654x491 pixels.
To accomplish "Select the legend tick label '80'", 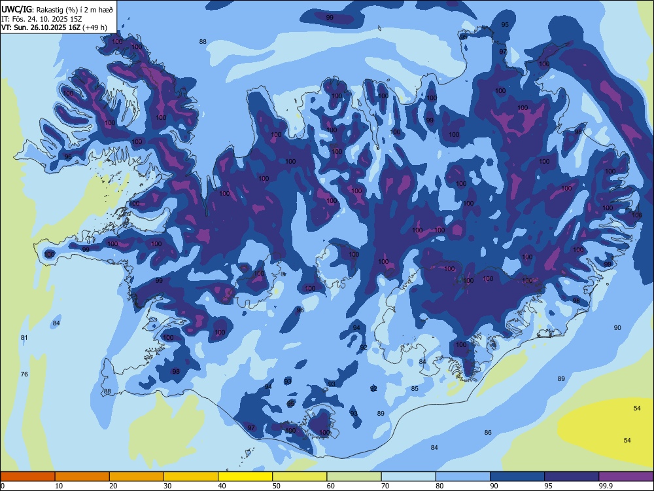I will (439, 486).
